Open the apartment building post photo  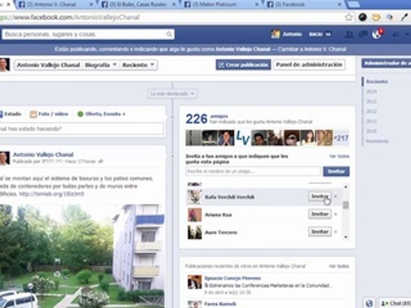pos(82,256)
